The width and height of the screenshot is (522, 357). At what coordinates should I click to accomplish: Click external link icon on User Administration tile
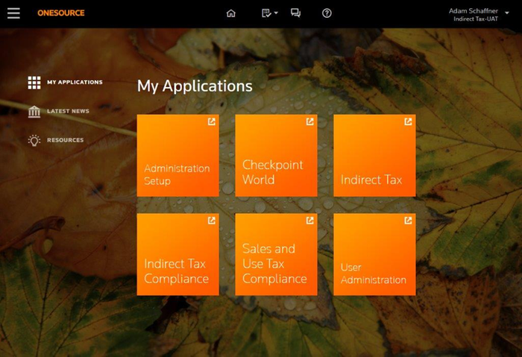click(x=408, y=221)
